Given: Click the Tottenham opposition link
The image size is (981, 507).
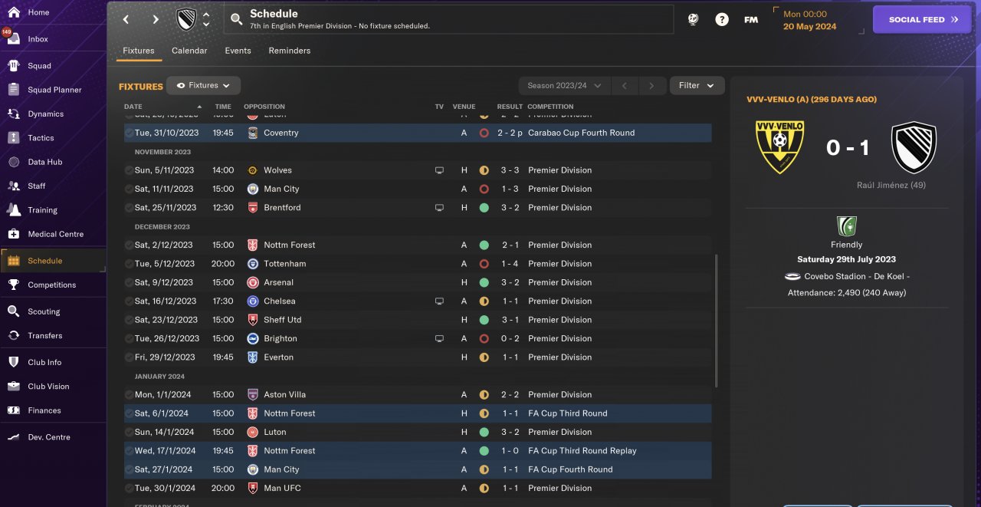Looking at the screenshot, I should tap(284, 264).
